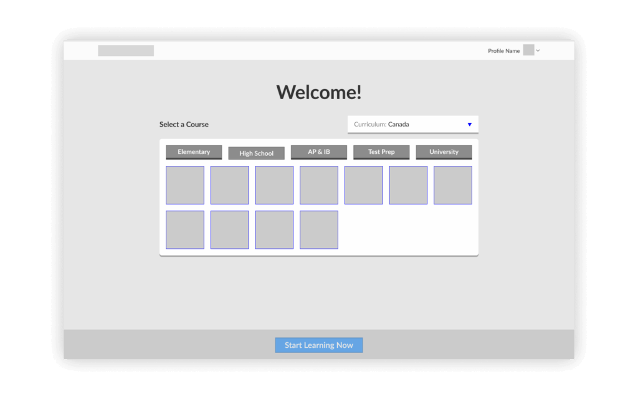Image resolution: width=638 pixels, height=399 pixels.
Task: Click the Profile Name text
Action: (503, 51)
